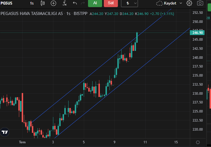Open time axis settings icon at bottom right
The width and height of the screenshot is (211, 147).
(198, 142)
